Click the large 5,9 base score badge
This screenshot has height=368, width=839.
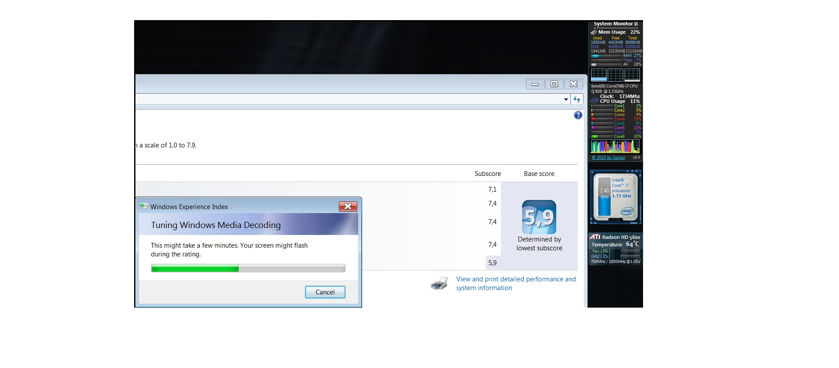pyautogui.click(x=539, y=217)
